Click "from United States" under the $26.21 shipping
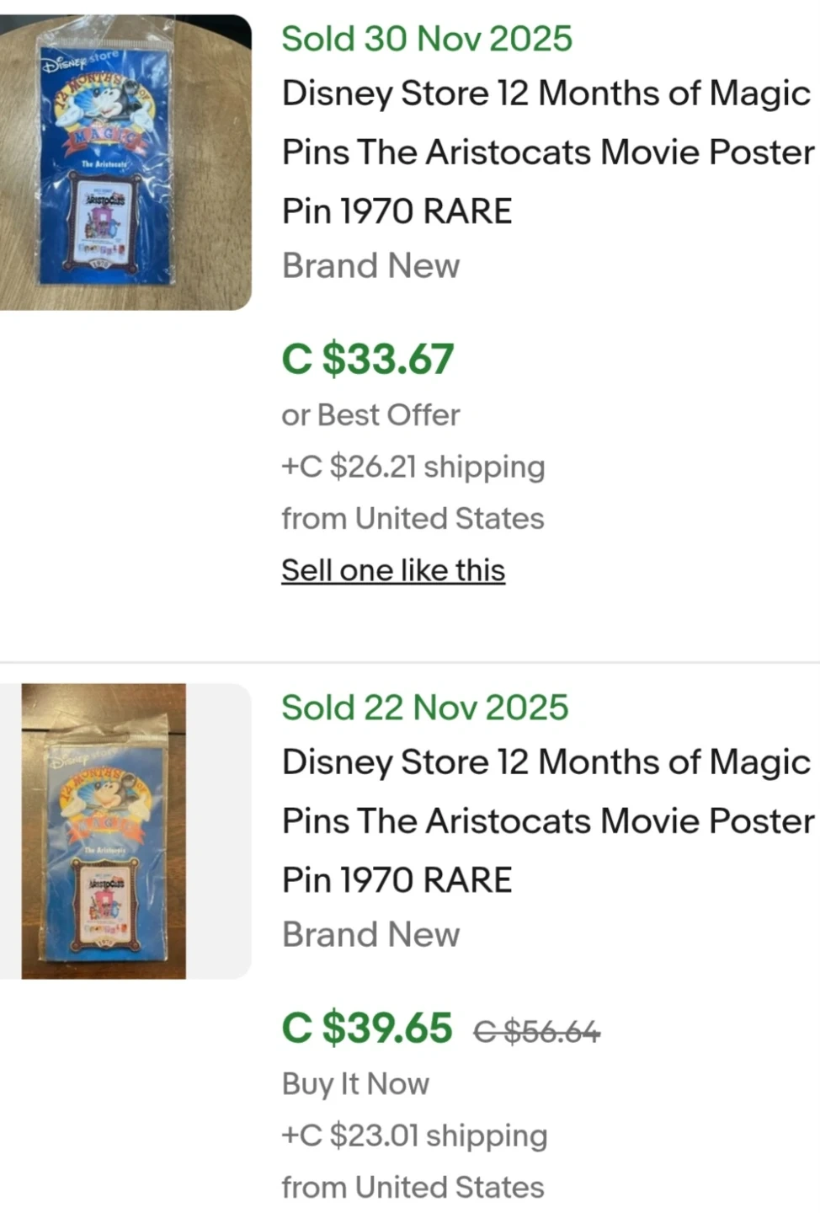The width and height of the screenshot is (820, 1213). pyautogui.click(x=413, y=518)
